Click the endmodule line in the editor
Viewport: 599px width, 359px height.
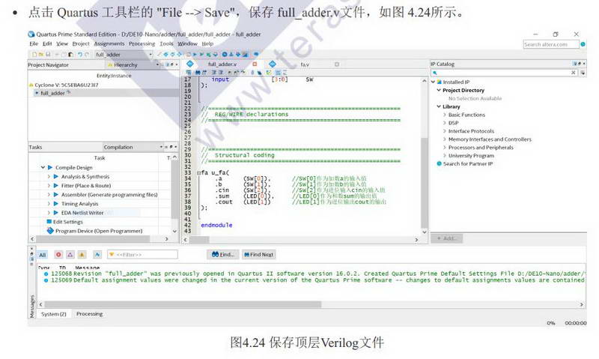[216, 225]
